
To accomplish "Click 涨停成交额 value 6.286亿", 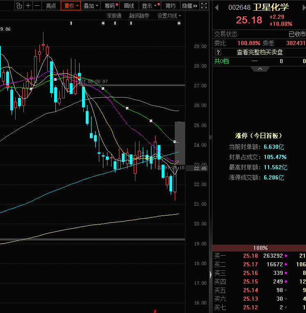I will point(274,177).
